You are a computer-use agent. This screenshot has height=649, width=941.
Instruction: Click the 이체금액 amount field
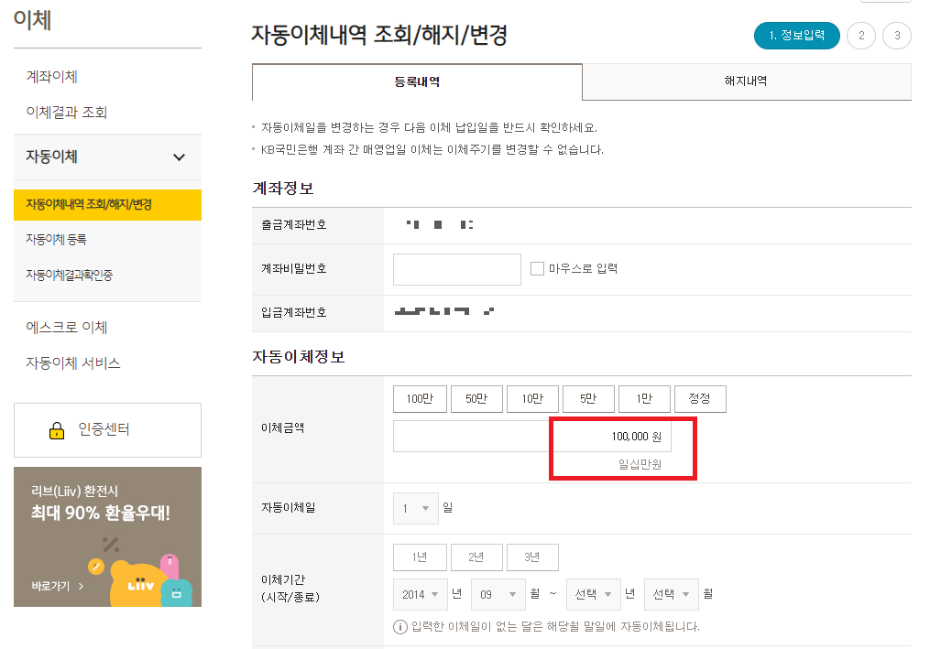pyautogui.click(x=531, y=436)
